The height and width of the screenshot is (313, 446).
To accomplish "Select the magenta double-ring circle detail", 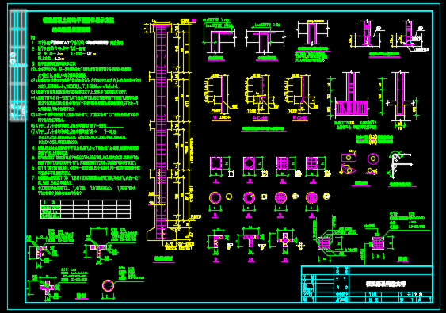I will (373, 158).
